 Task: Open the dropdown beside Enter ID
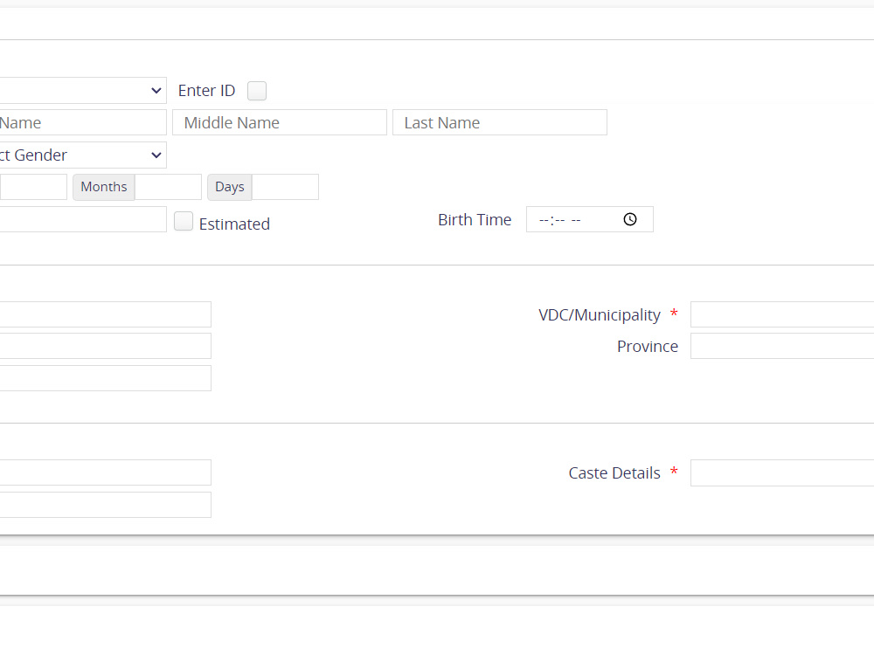pos(83,91)
